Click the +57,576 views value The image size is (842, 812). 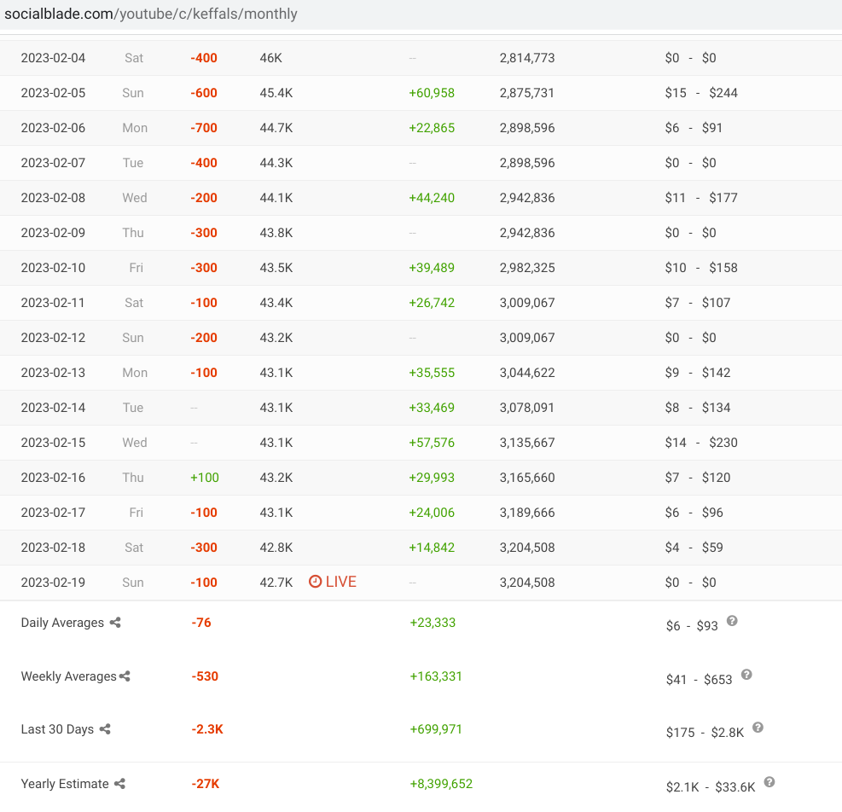[432, 442]
